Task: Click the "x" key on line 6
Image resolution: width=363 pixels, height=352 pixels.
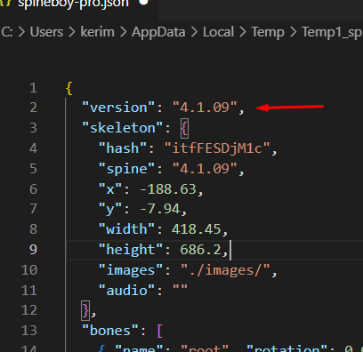Action: coord(110,188)
